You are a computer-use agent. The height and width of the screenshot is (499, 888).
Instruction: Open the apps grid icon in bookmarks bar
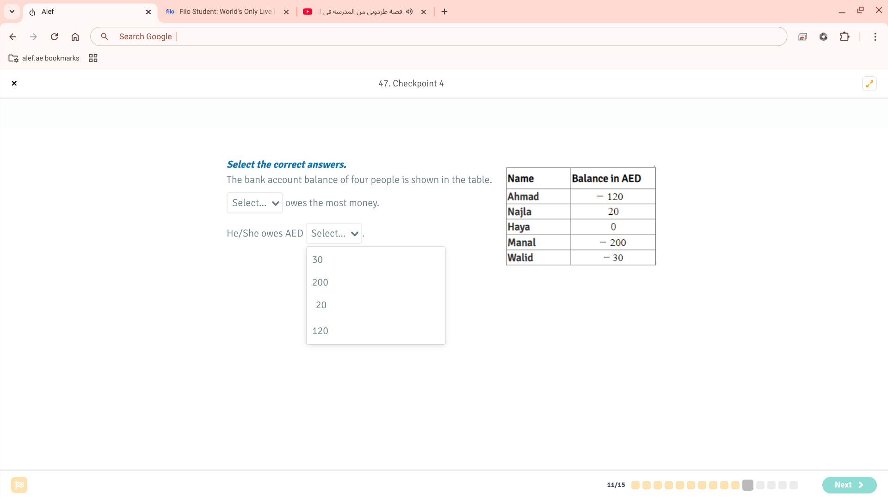click(x=93, y=58)
